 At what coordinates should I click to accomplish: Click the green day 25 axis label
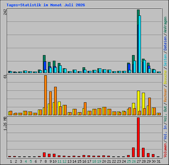129,161
